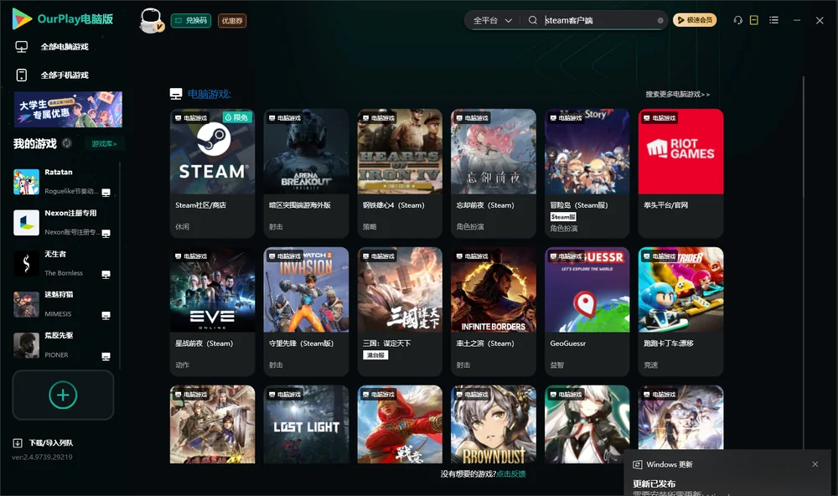Screen dimensions: 838x496
Task: Click 港台服 tag on 三国 card
Action: pyautogui.click(x=375, y=355)
